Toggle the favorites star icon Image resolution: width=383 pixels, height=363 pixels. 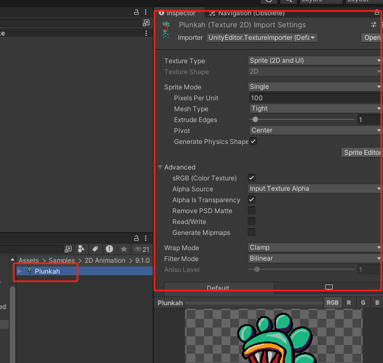click(124, 249)
